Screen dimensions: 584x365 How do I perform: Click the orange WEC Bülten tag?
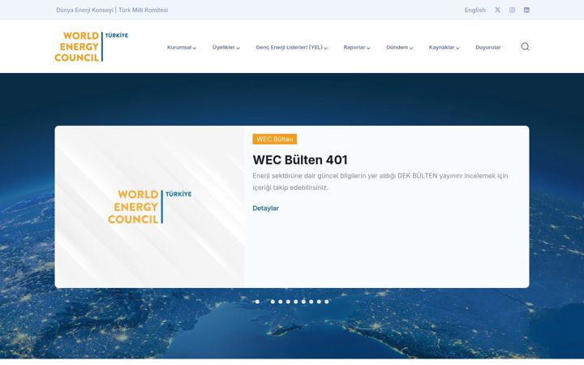click(x=274, y=139)
